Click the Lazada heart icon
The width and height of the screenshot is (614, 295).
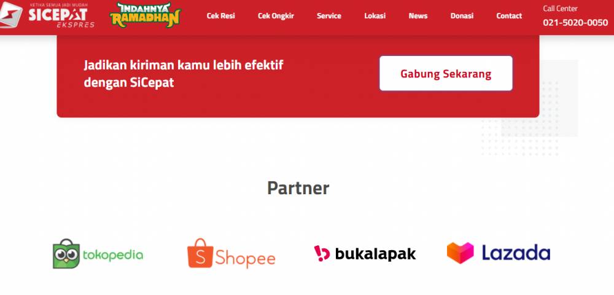(x=460, y=253)
